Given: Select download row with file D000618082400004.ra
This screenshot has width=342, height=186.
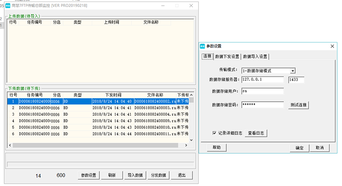Looking at the screenshot, I should (98, 114).
